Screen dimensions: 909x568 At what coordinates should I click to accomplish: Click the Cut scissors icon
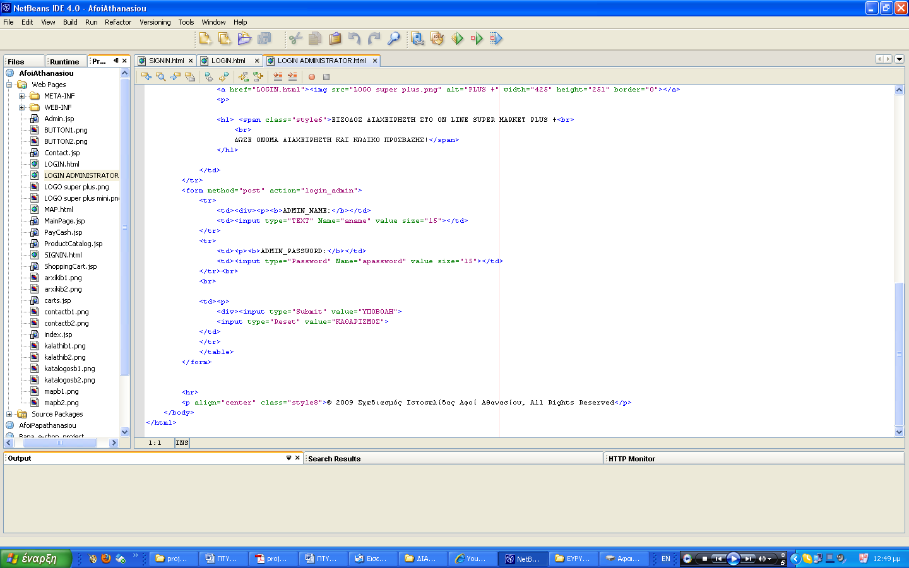[295, 38]
